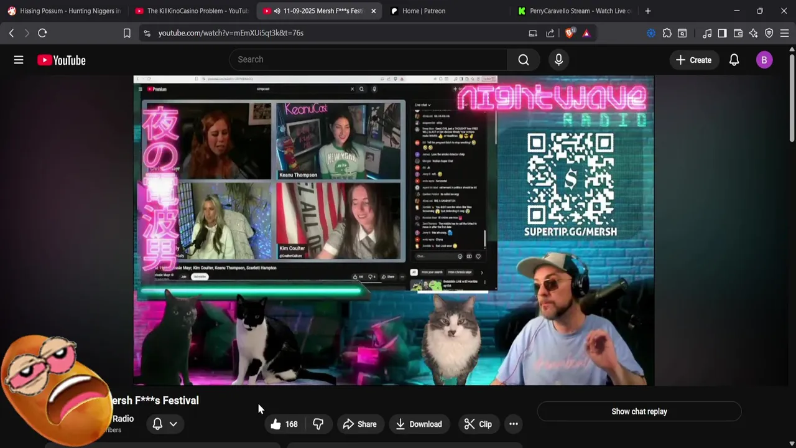View site information icon in address bar
Screen dimensions: 796x448
point(147,33)
